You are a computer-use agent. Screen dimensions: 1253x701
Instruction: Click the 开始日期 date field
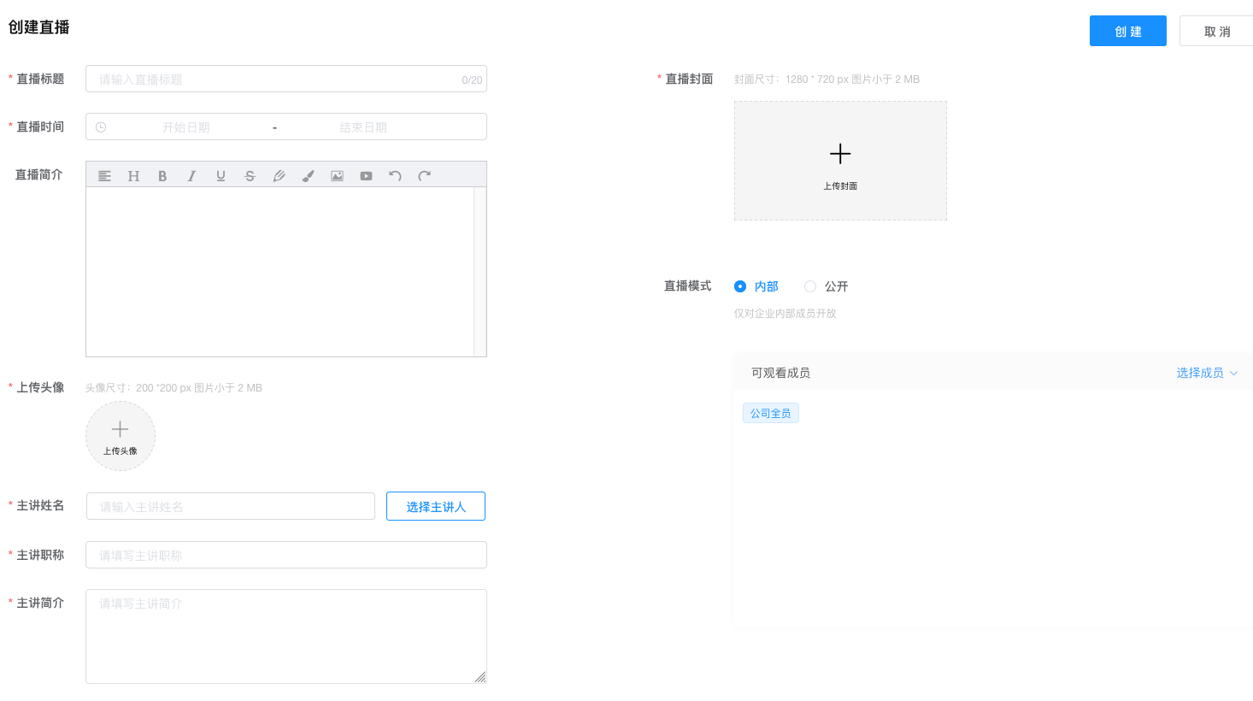[x=186, y=127]
